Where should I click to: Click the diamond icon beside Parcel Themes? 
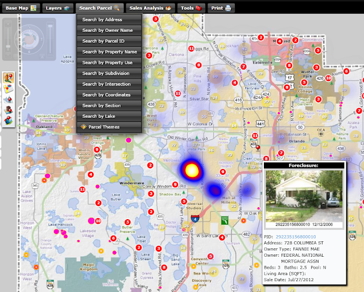tap(84, 127)
